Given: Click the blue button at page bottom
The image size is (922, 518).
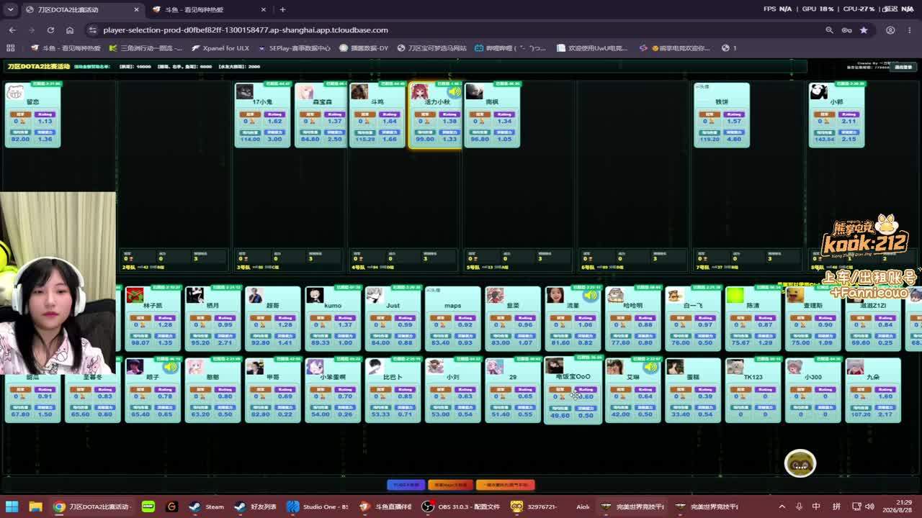Looking at the screenshot, I should 406,485.
